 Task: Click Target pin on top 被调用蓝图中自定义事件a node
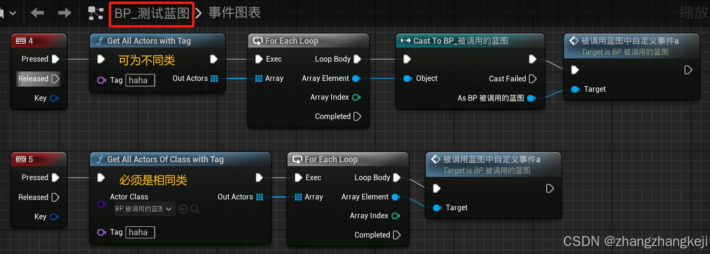click(575, 89)
